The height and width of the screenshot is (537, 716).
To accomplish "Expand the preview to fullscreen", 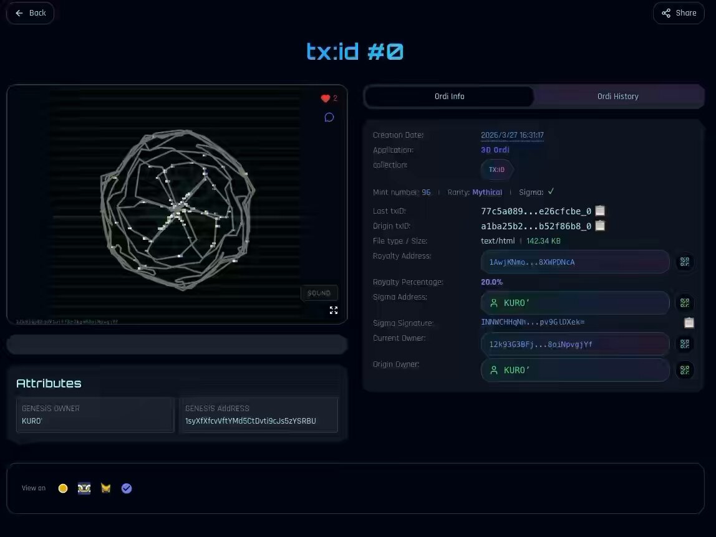I will [334, 310].
